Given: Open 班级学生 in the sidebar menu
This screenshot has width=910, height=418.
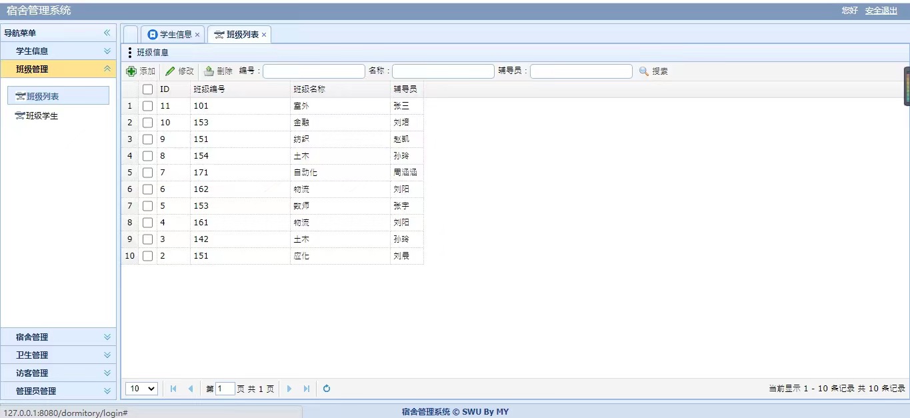Looking at the screenshot, I should coord(41,116).
